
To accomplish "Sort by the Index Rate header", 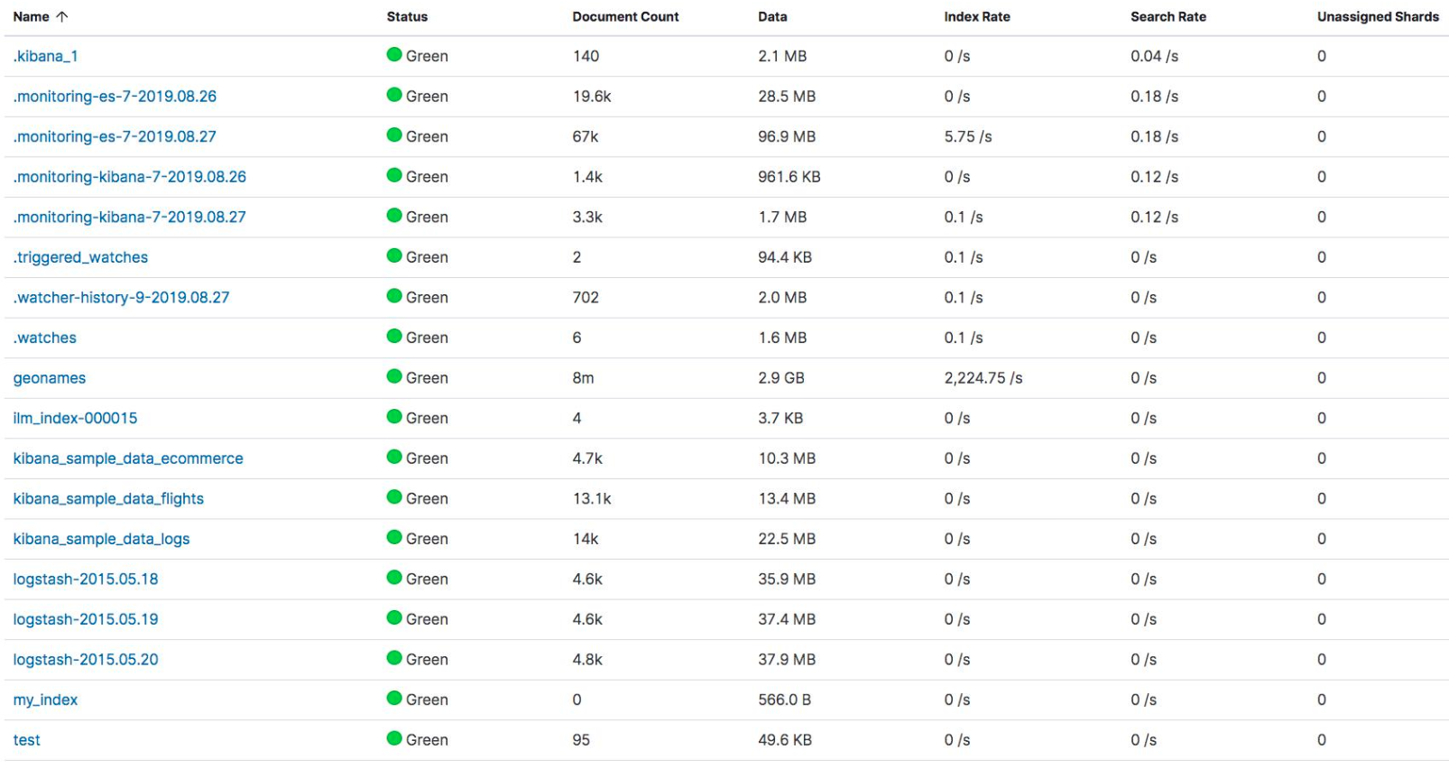I will (977, 16).
